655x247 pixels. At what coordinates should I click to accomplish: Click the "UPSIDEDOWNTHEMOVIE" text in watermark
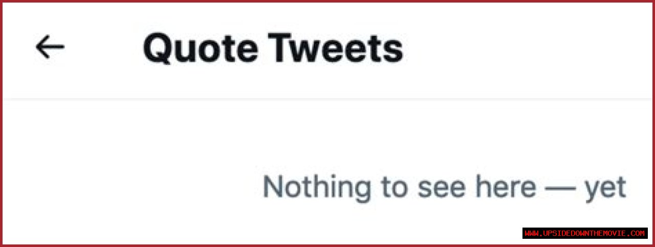pos(584,233)
